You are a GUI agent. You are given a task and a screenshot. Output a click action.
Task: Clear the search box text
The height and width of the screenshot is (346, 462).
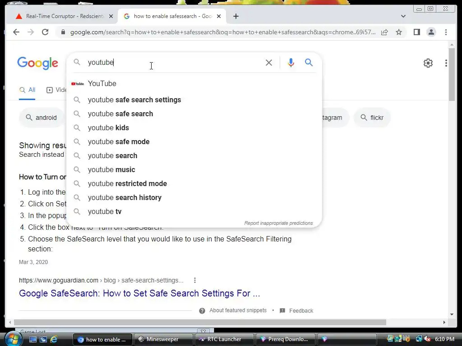tap(268, 63)
